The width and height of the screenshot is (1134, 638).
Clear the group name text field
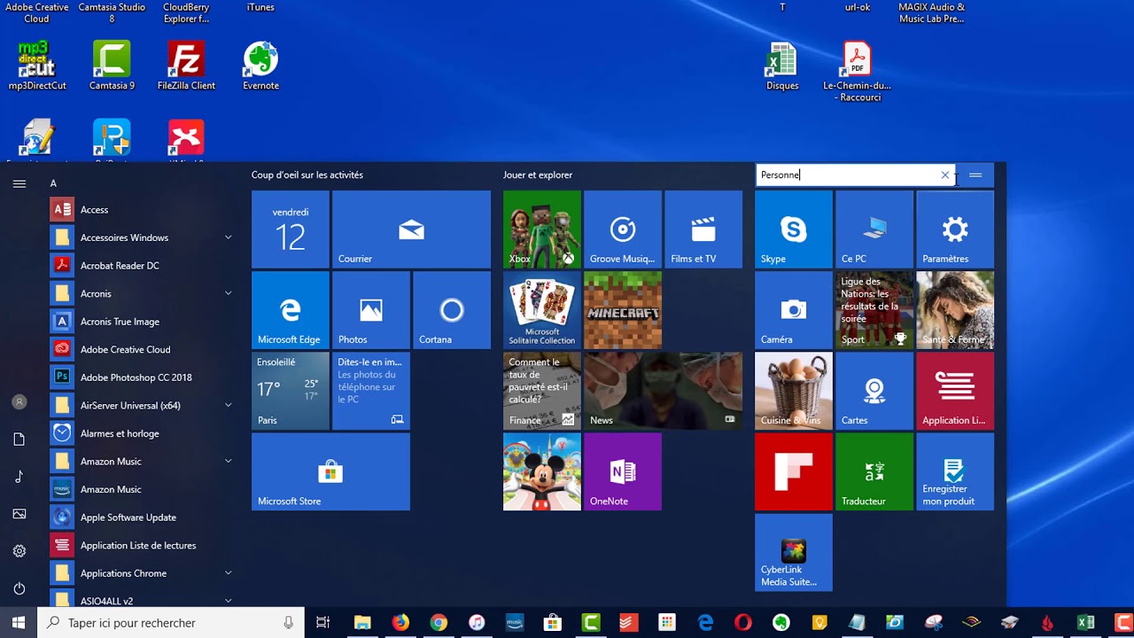pos(945,175)
